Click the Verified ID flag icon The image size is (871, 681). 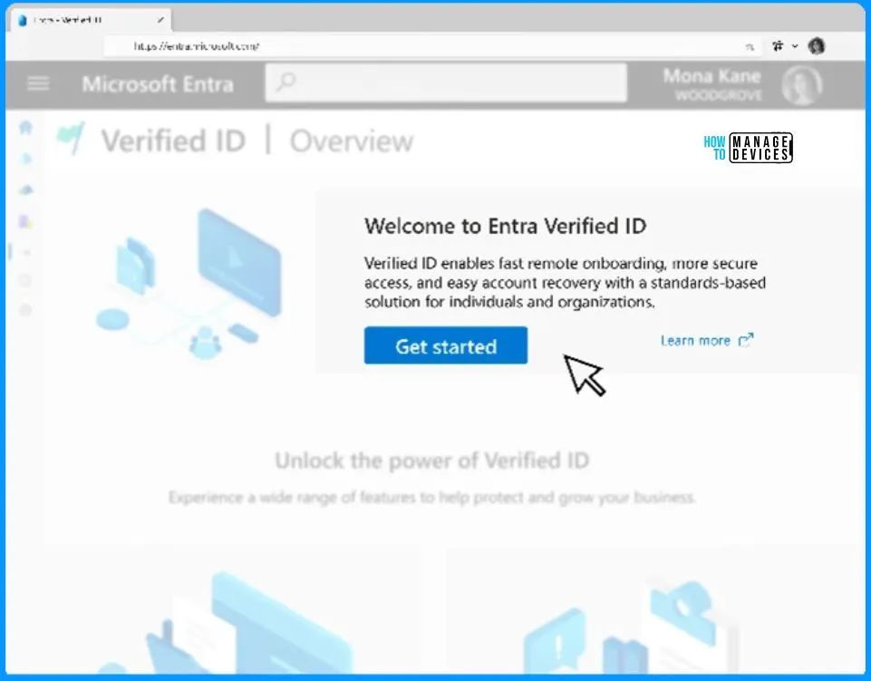click(x=71, y=138)
